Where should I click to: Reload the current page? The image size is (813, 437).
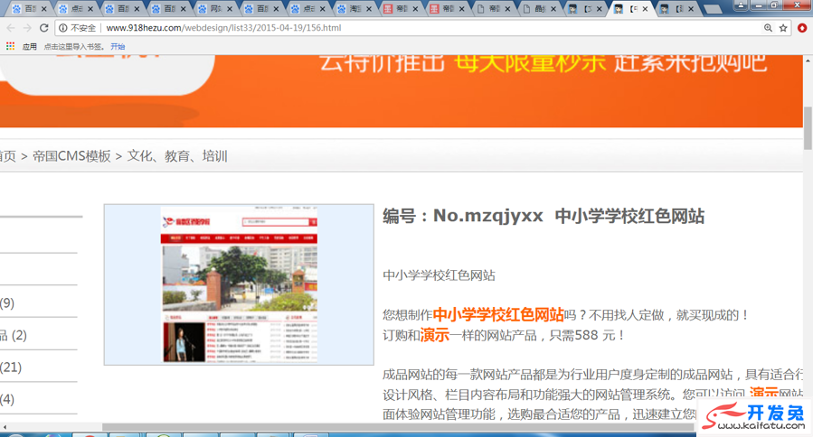tap(43, 28)
